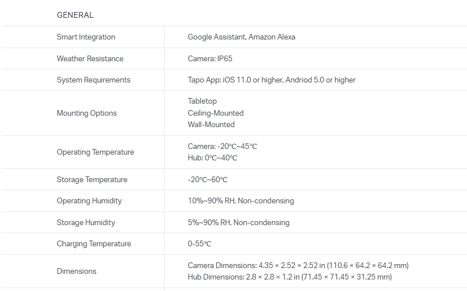The height and width of the screenshot is (291, 467).
Task: Click the Tapo App iOS 11.0 requirement text
Action: pos(271,80)
